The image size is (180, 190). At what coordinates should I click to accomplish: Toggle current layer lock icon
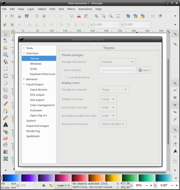point(51,185)
